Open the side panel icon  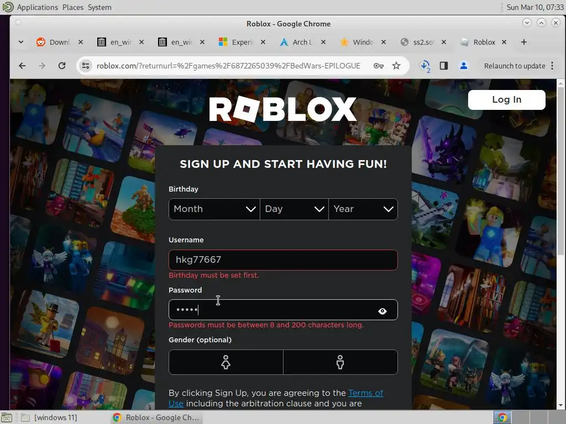(444, 66)
